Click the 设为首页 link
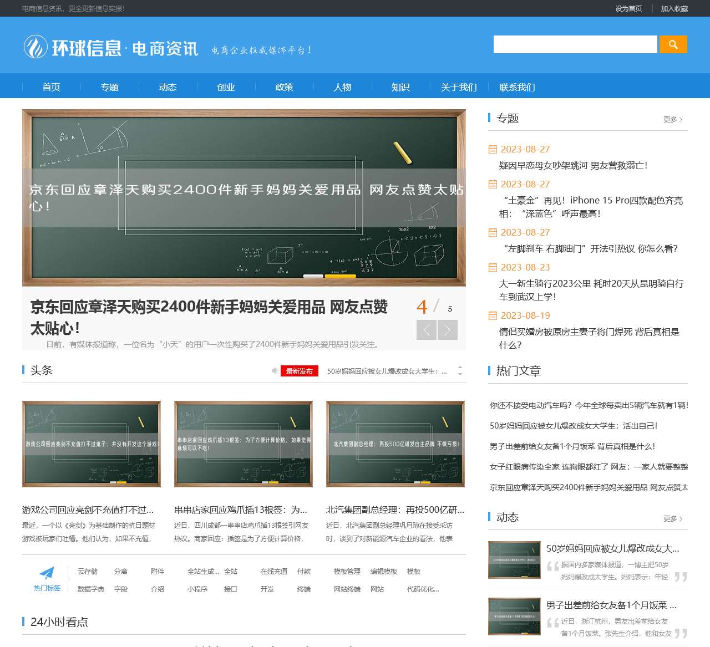710x647 pixels. point(628,9)
